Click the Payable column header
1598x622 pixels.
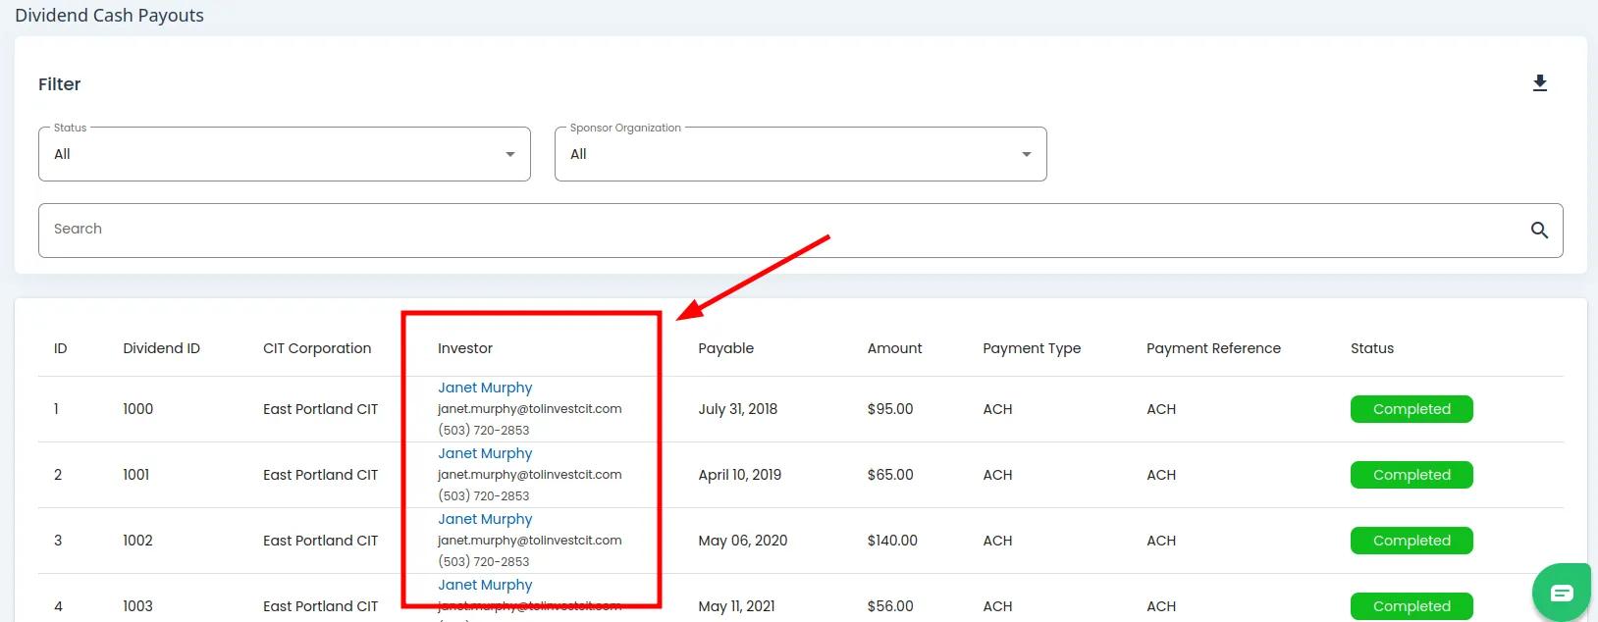pos(725,348)
